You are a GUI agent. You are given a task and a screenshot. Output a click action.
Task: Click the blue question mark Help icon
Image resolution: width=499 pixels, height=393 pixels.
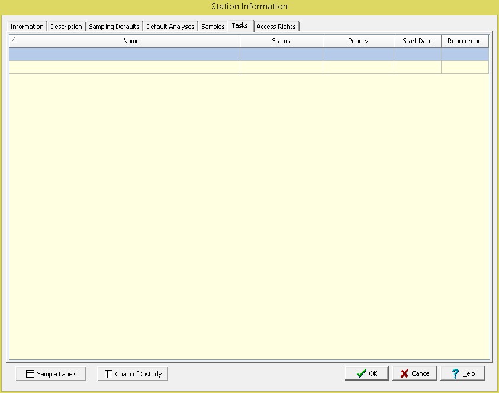[455, 373]
